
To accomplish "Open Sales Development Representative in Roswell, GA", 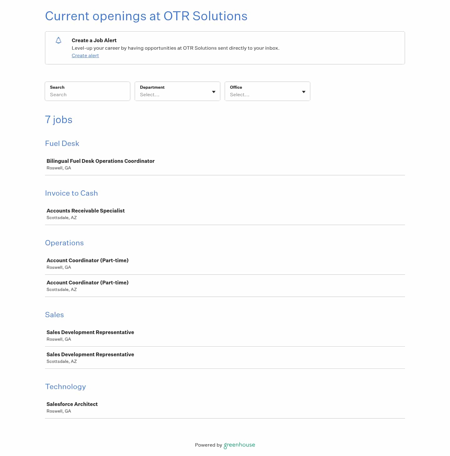I will coord(90,332).
